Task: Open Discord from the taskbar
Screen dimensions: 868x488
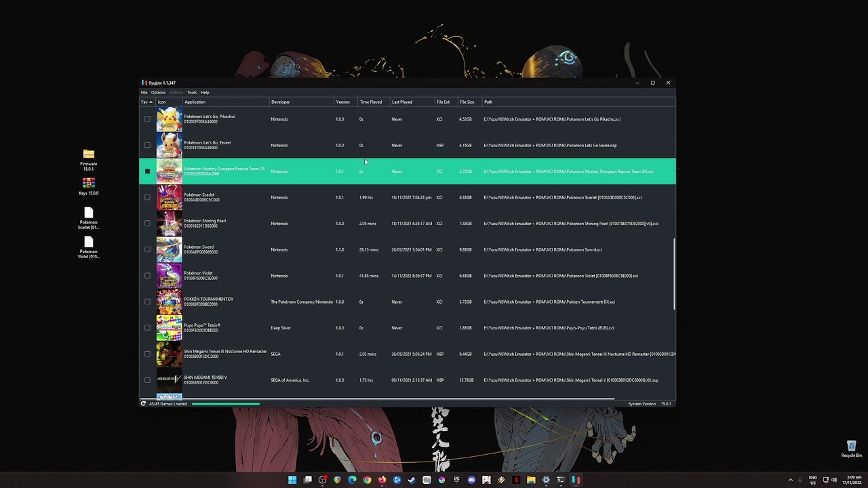Action: pyautogui.click(x=471, y=480)
